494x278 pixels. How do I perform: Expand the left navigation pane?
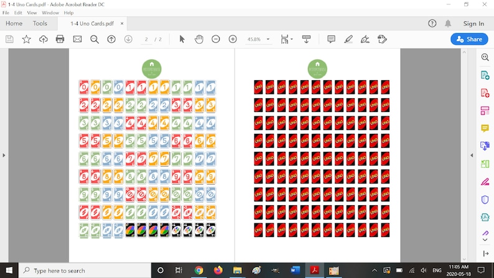click(4, 155)
